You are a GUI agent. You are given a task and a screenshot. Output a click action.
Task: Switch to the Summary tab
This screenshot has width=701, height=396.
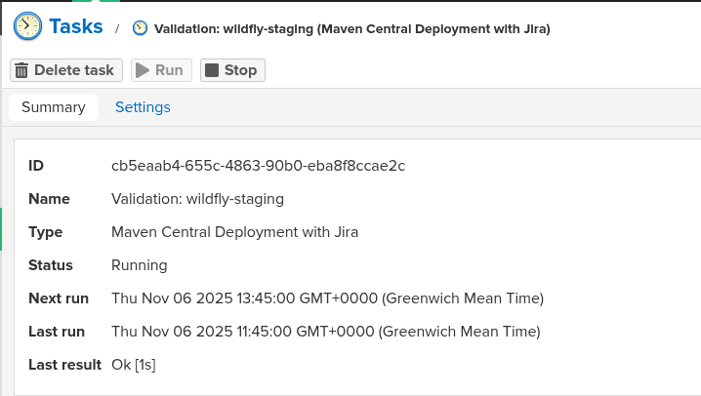pyautogui.click(x=54, y=107)
